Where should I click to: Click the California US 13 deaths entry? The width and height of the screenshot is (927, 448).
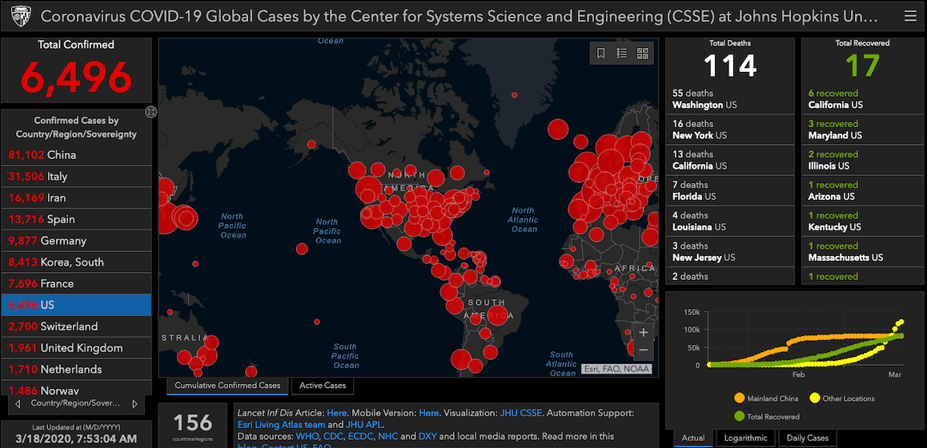point(730,159)
